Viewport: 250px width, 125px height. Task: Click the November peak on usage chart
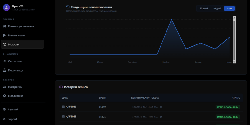pos(171,20)
